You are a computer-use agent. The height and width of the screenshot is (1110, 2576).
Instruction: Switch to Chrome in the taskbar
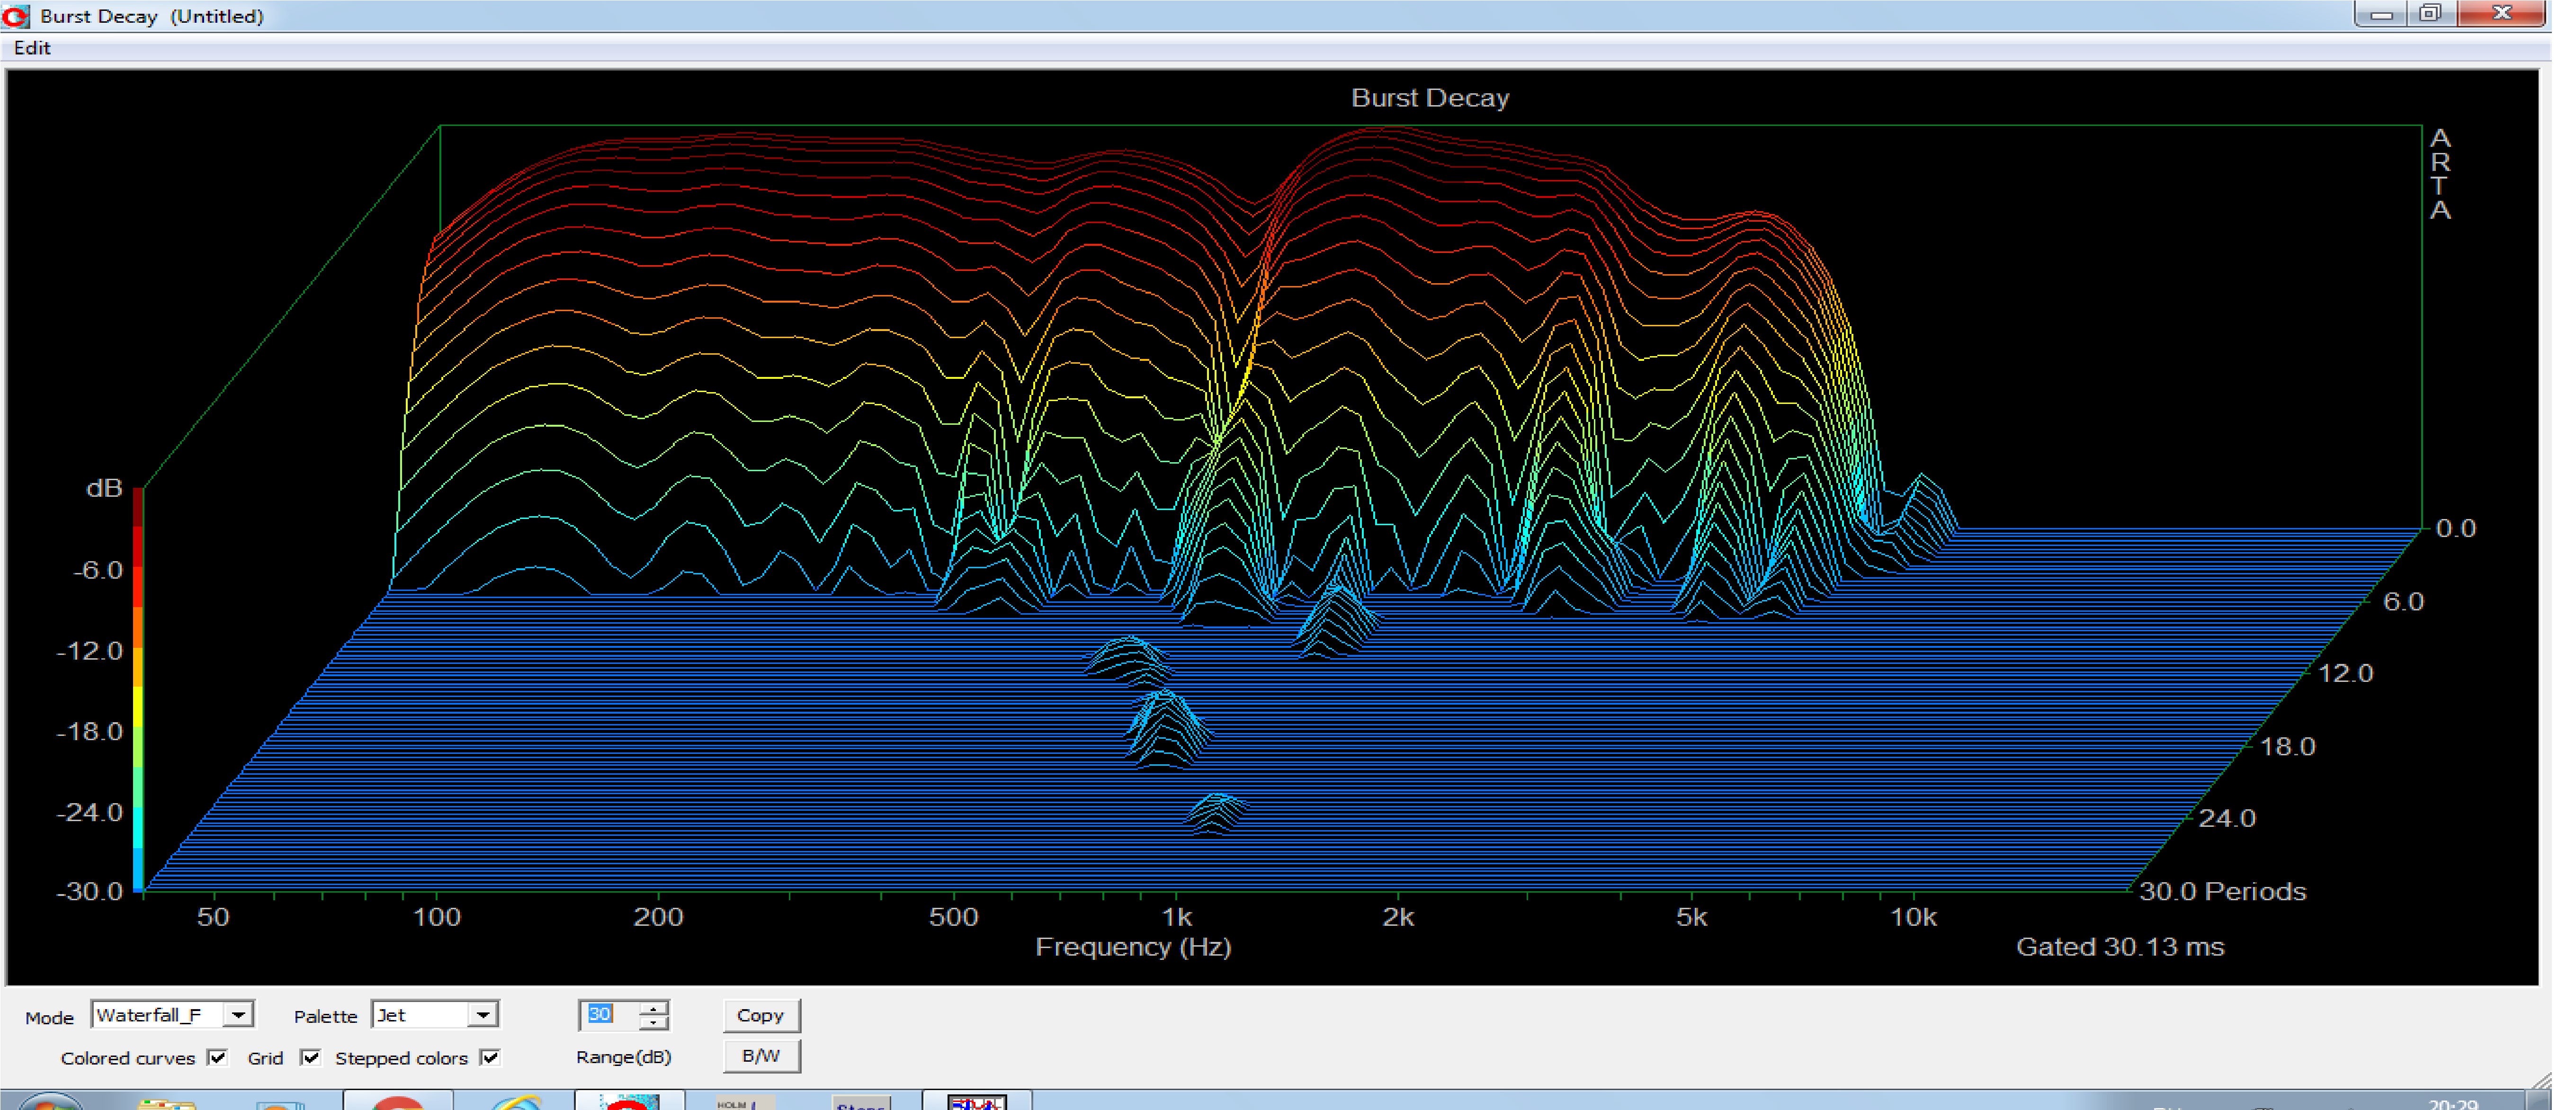point(397,1102)
